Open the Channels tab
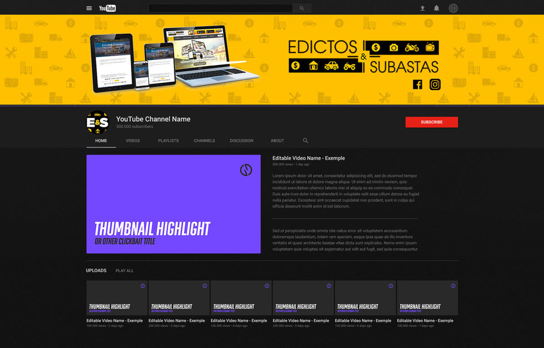Viewport: 544px width, 348px height. click(x=204, y=141)
